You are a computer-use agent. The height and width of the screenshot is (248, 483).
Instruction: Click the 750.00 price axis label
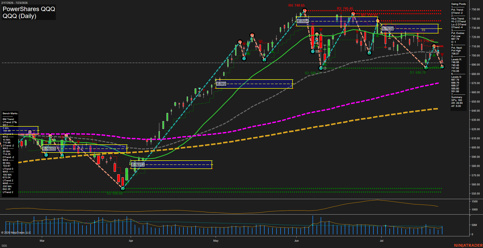[476, 9]
